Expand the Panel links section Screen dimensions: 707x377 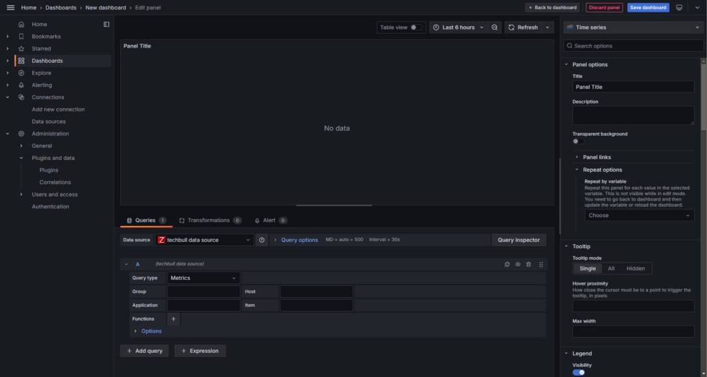pyautogui.click(x=597, y=157)
